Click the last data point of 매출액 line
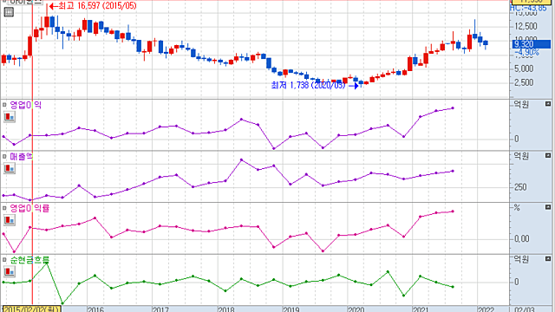This screenshot has height=312, width=555. (x=453, y=172)
